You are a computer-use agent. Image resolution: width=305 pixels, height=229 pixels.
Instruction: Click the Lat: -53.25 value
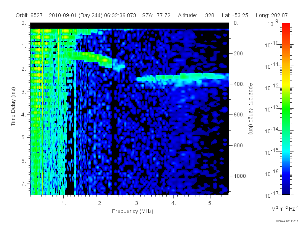(235, 15)
